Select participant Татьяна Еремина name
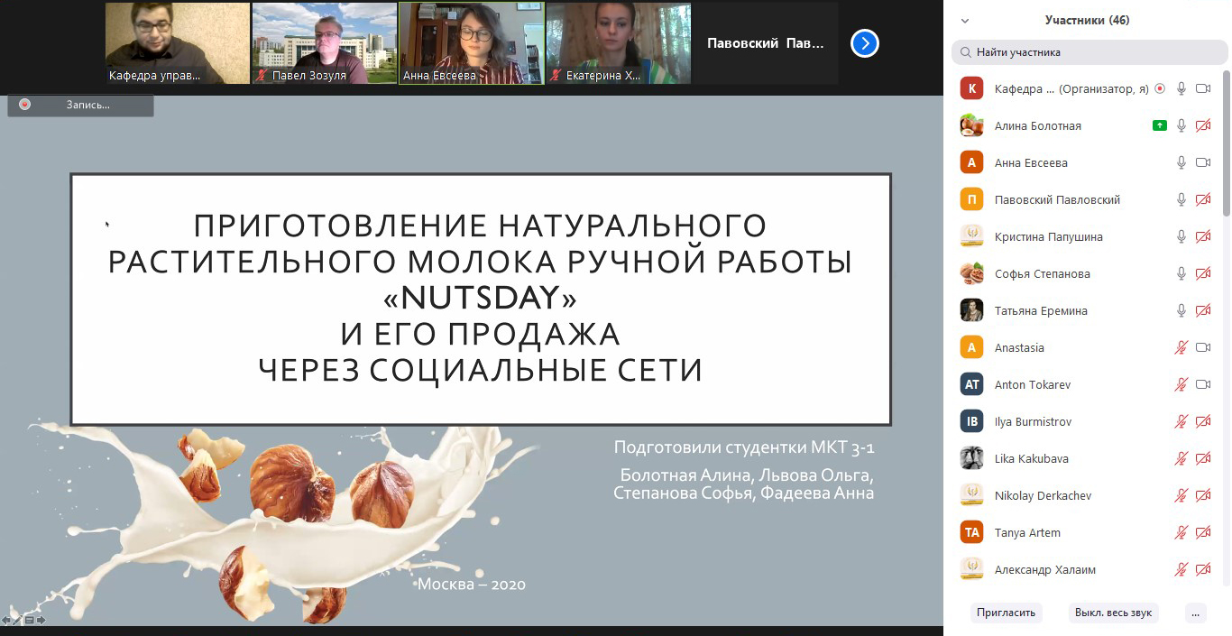The width and height of the screenshot is (1232, 636). point(1041,311)
